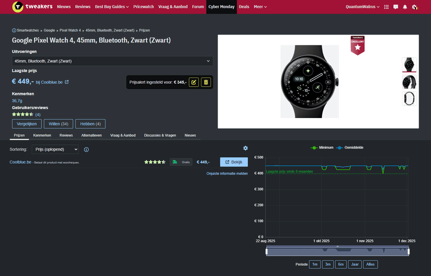Set chart period to Alles
The height and width of the screenshot is (276, 431).
370,265
